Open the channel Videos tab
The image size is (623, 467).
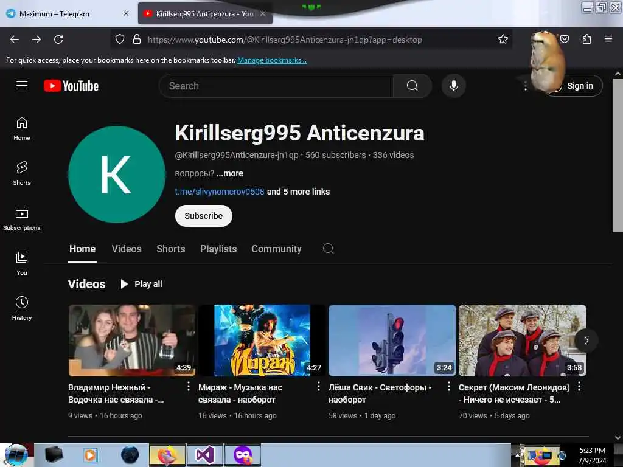(127, 249)
